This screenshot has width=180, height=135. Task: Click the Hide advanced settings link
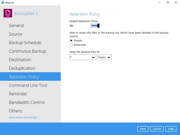(23, 117)
